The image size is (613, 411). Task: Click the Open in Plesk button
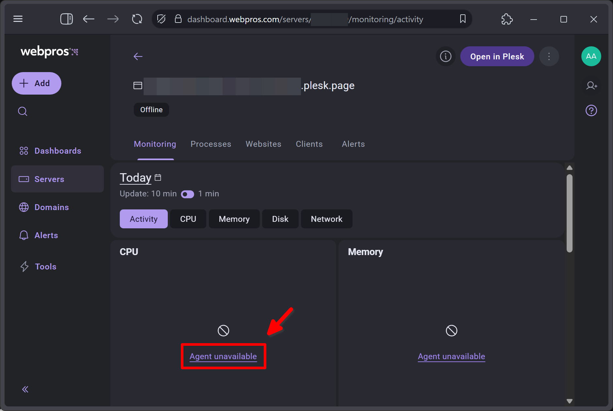pos(497,56)
